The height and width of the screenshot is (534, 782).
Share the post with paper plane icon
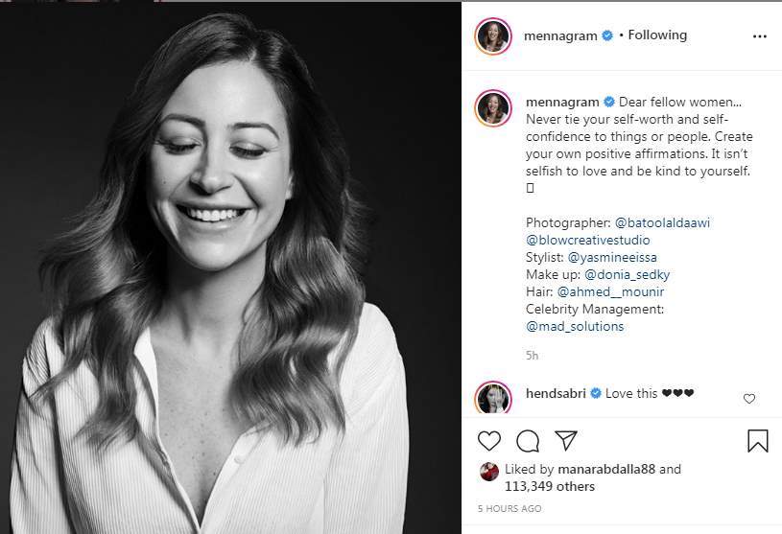(566, 441)
